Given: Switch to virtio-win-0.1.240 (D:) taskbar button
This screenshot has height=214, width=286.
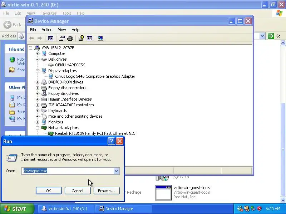Looking at the screenshot, I should click(x=66, y=209).
